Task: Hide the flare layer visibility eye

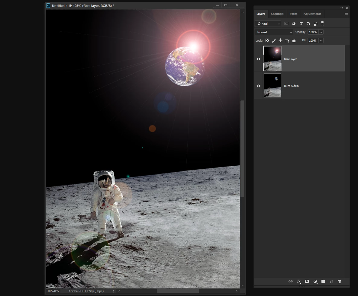Action: 258,59
